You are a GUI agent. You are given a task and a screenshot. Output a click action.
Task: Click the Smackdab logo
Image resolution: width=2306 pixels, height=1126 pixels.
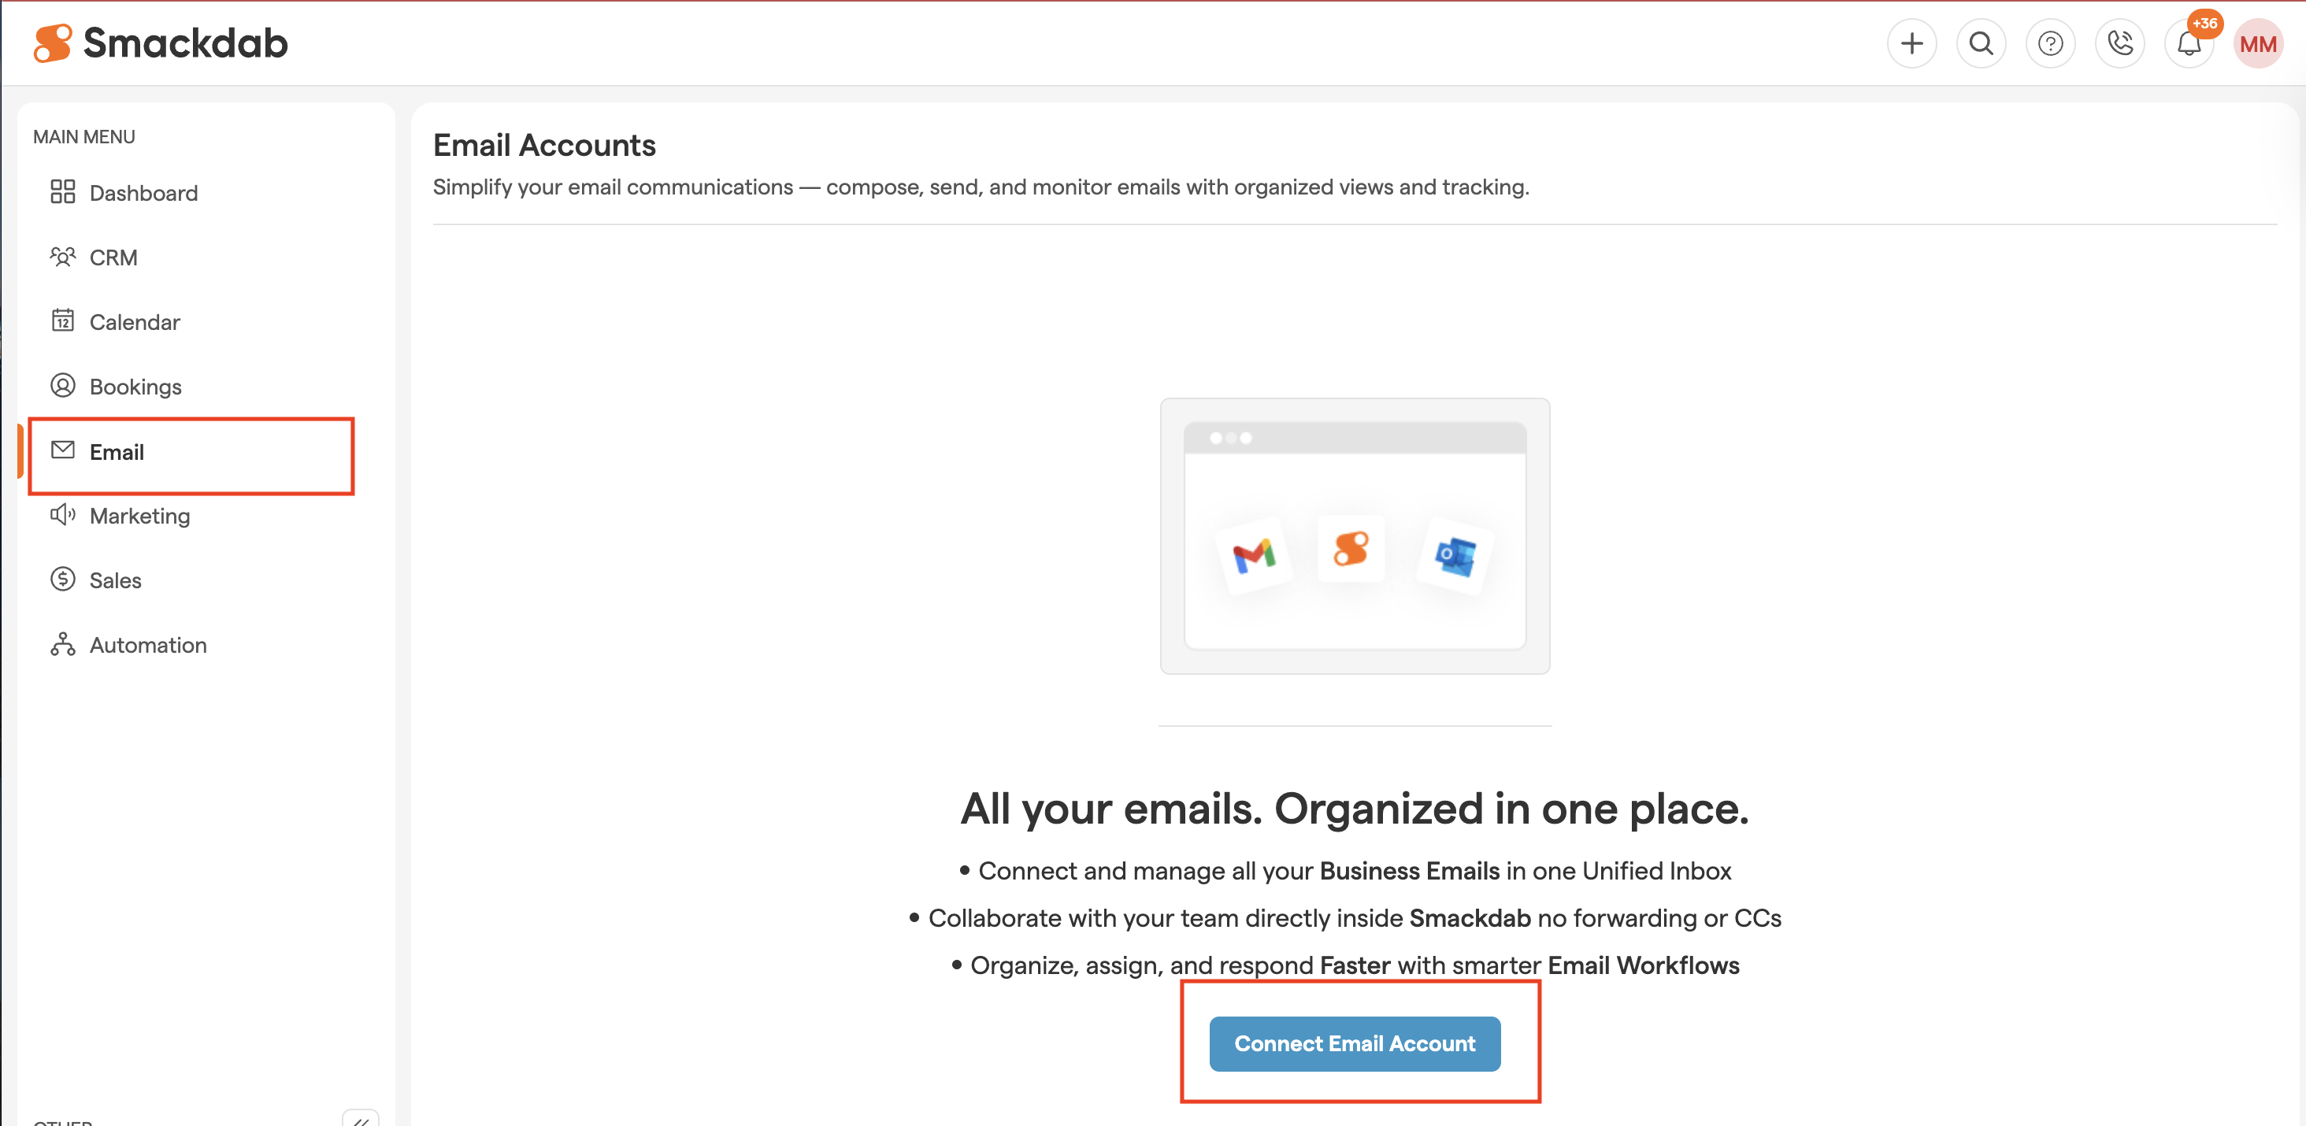[x=161, y=43]
